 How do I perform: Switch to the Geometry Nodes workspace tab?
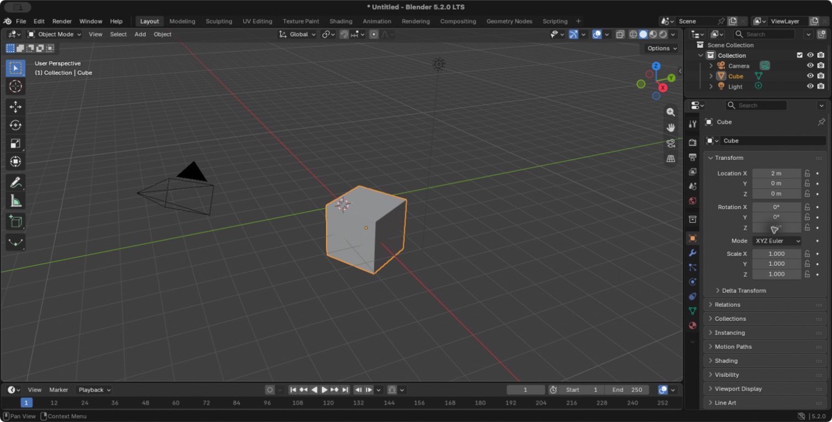tap(509, 21)
